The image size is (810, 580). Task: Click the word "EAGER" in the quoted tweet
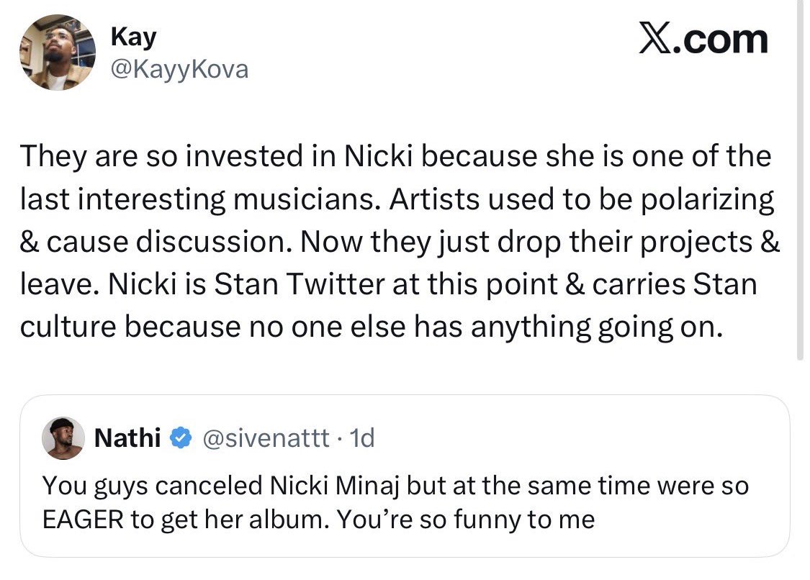coord(82,520)
